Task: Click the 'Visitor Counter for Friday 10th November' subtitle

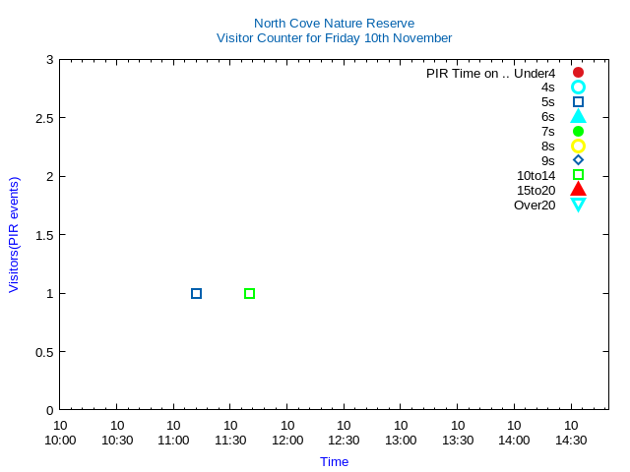Action: tap(334, 38)
